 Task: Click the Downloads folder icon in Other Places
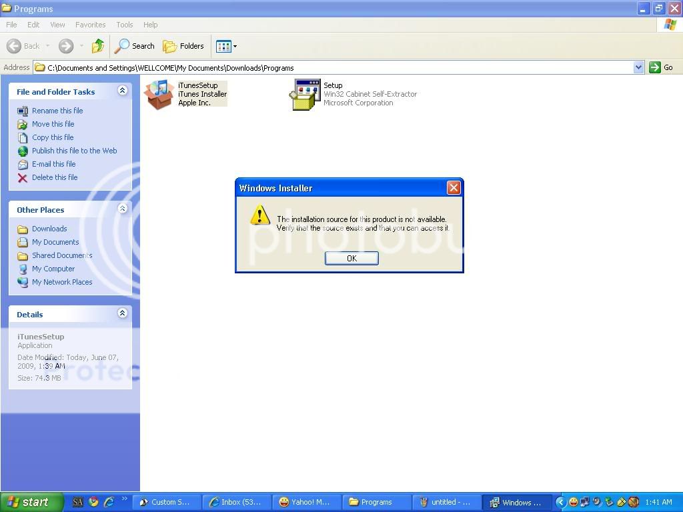pyautogui.click(x=23, y=229)
